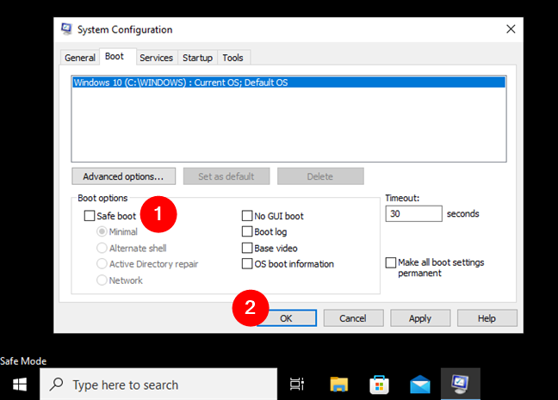
Task: Close the System Configuration window
Action: point(511,29)
